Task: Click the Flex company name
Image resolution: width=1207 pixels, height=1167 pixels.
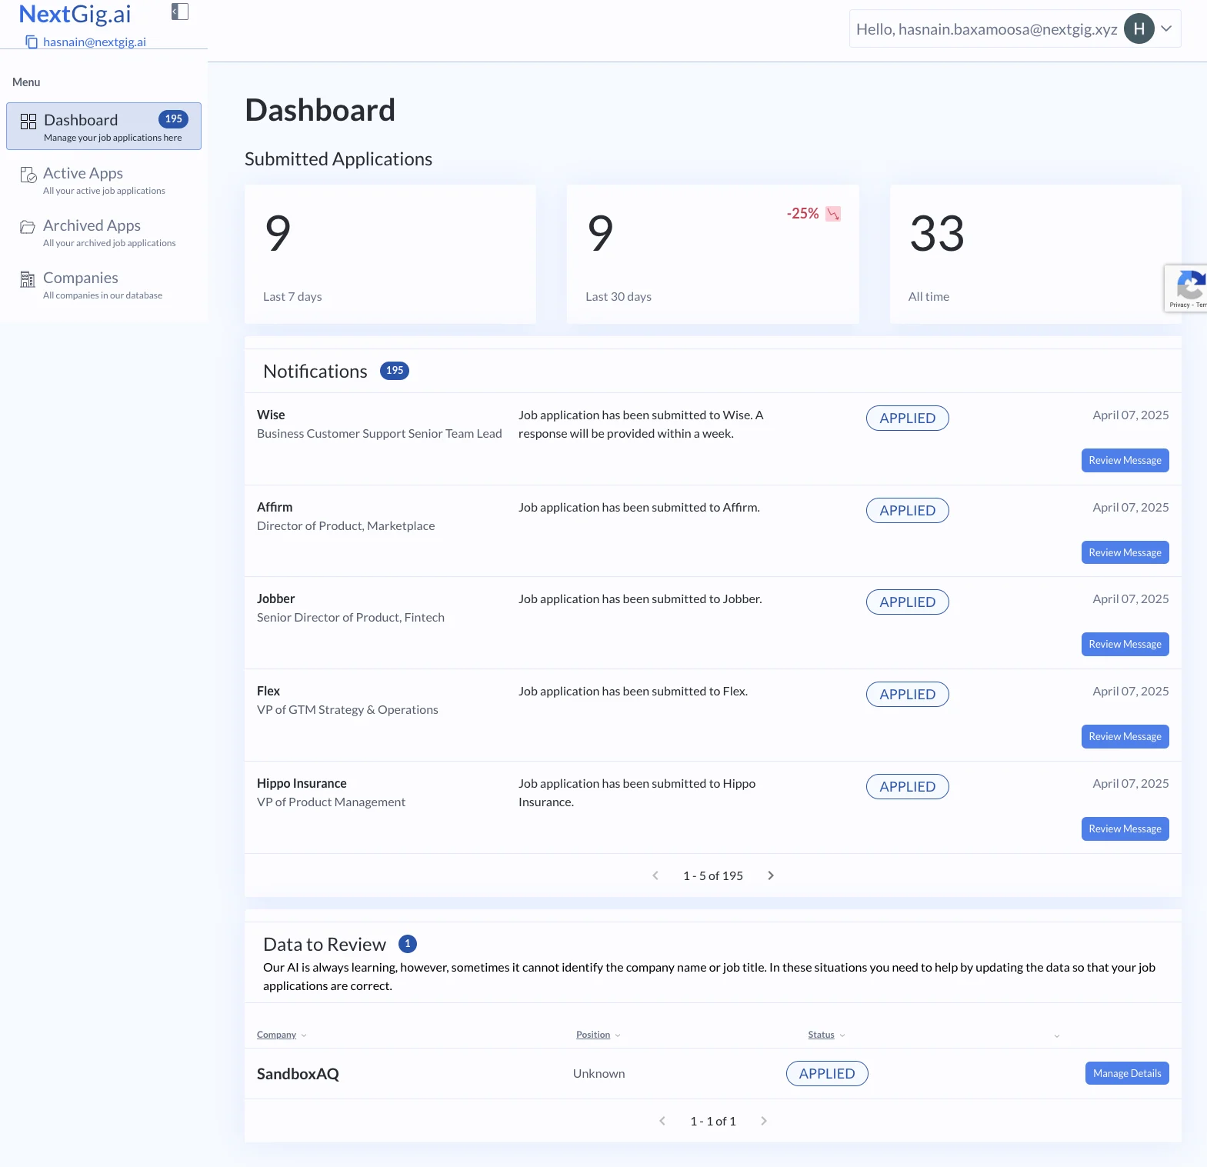Action: pyautogui.click(x=268, y=691)
